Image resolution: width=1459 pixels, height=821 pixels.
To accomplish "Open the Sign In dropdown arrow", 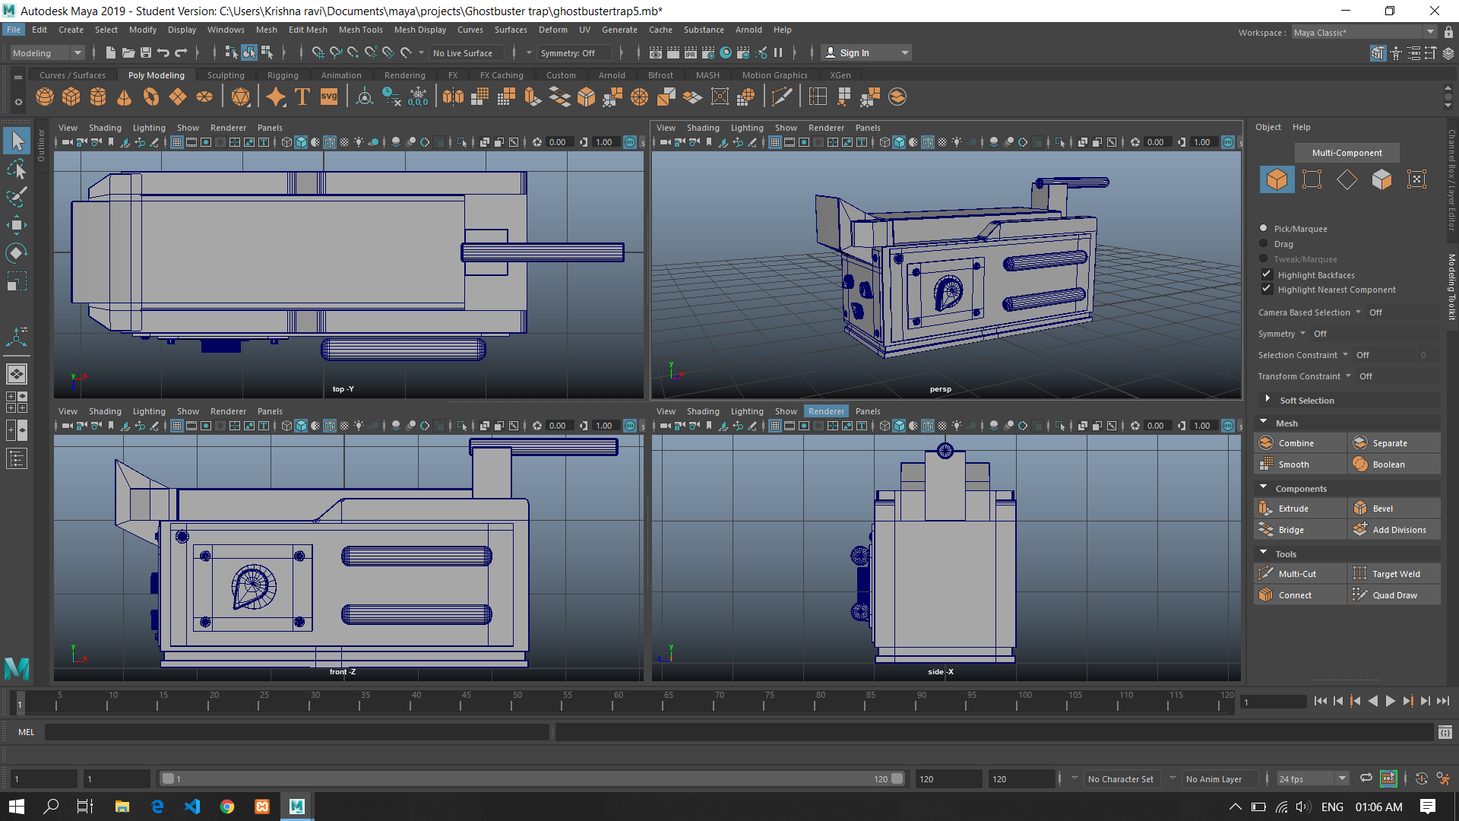I will [904, 52].
